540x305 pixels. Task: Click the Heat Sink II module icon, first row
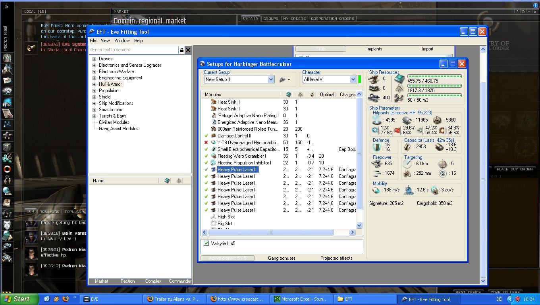tap(214, 102)
